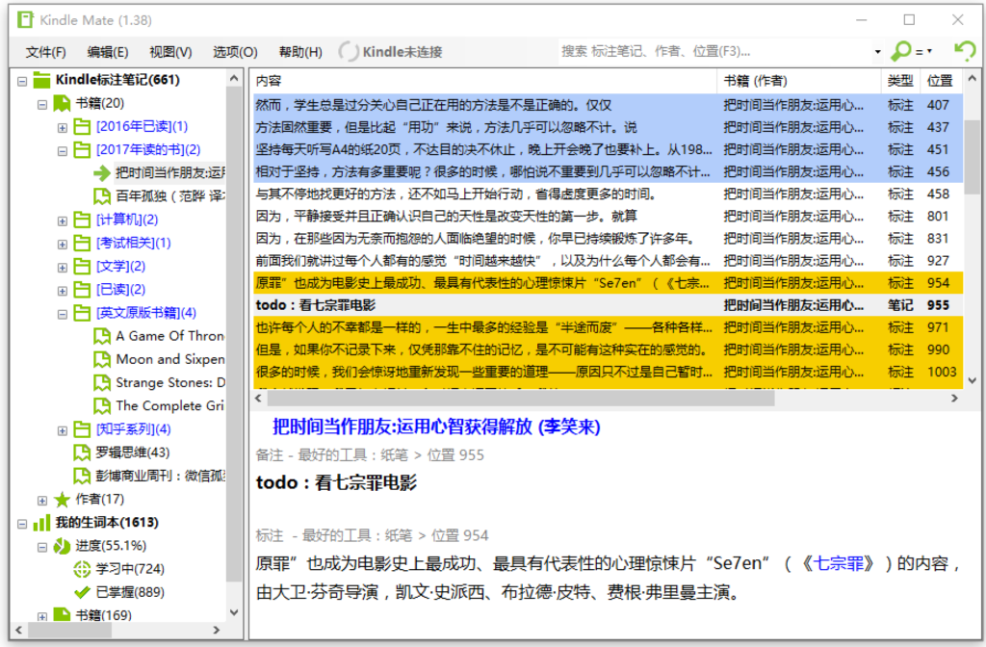Image resolution: width=986 pixels, height=647 pixels.
Task: Open the 文件(F) menu
Action: 45,52
